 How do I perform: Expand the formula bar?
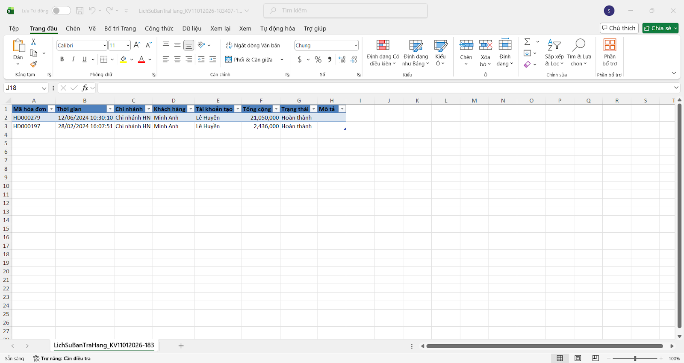point(676,88)
